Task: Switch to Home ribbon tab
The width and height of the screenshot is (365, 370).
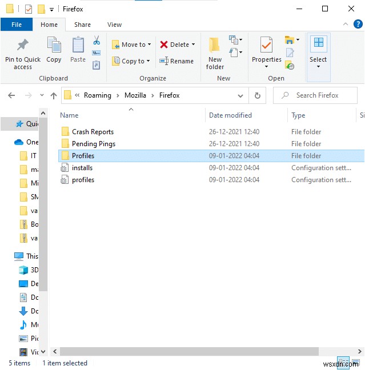Action: coord(49,25)
